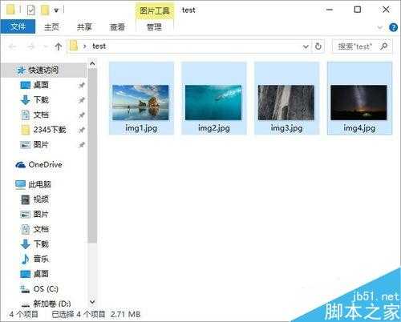Click the navigation pane scroll up arrow
Image resolution: width=401 pixels, height=322 pixels.
coord(92,63)
